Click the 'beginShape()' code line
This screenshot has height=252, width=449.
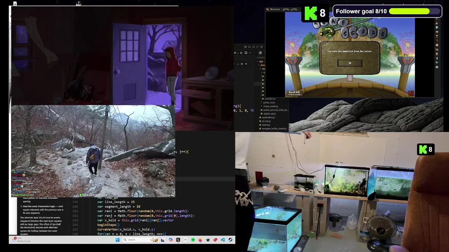pos(108,225)
